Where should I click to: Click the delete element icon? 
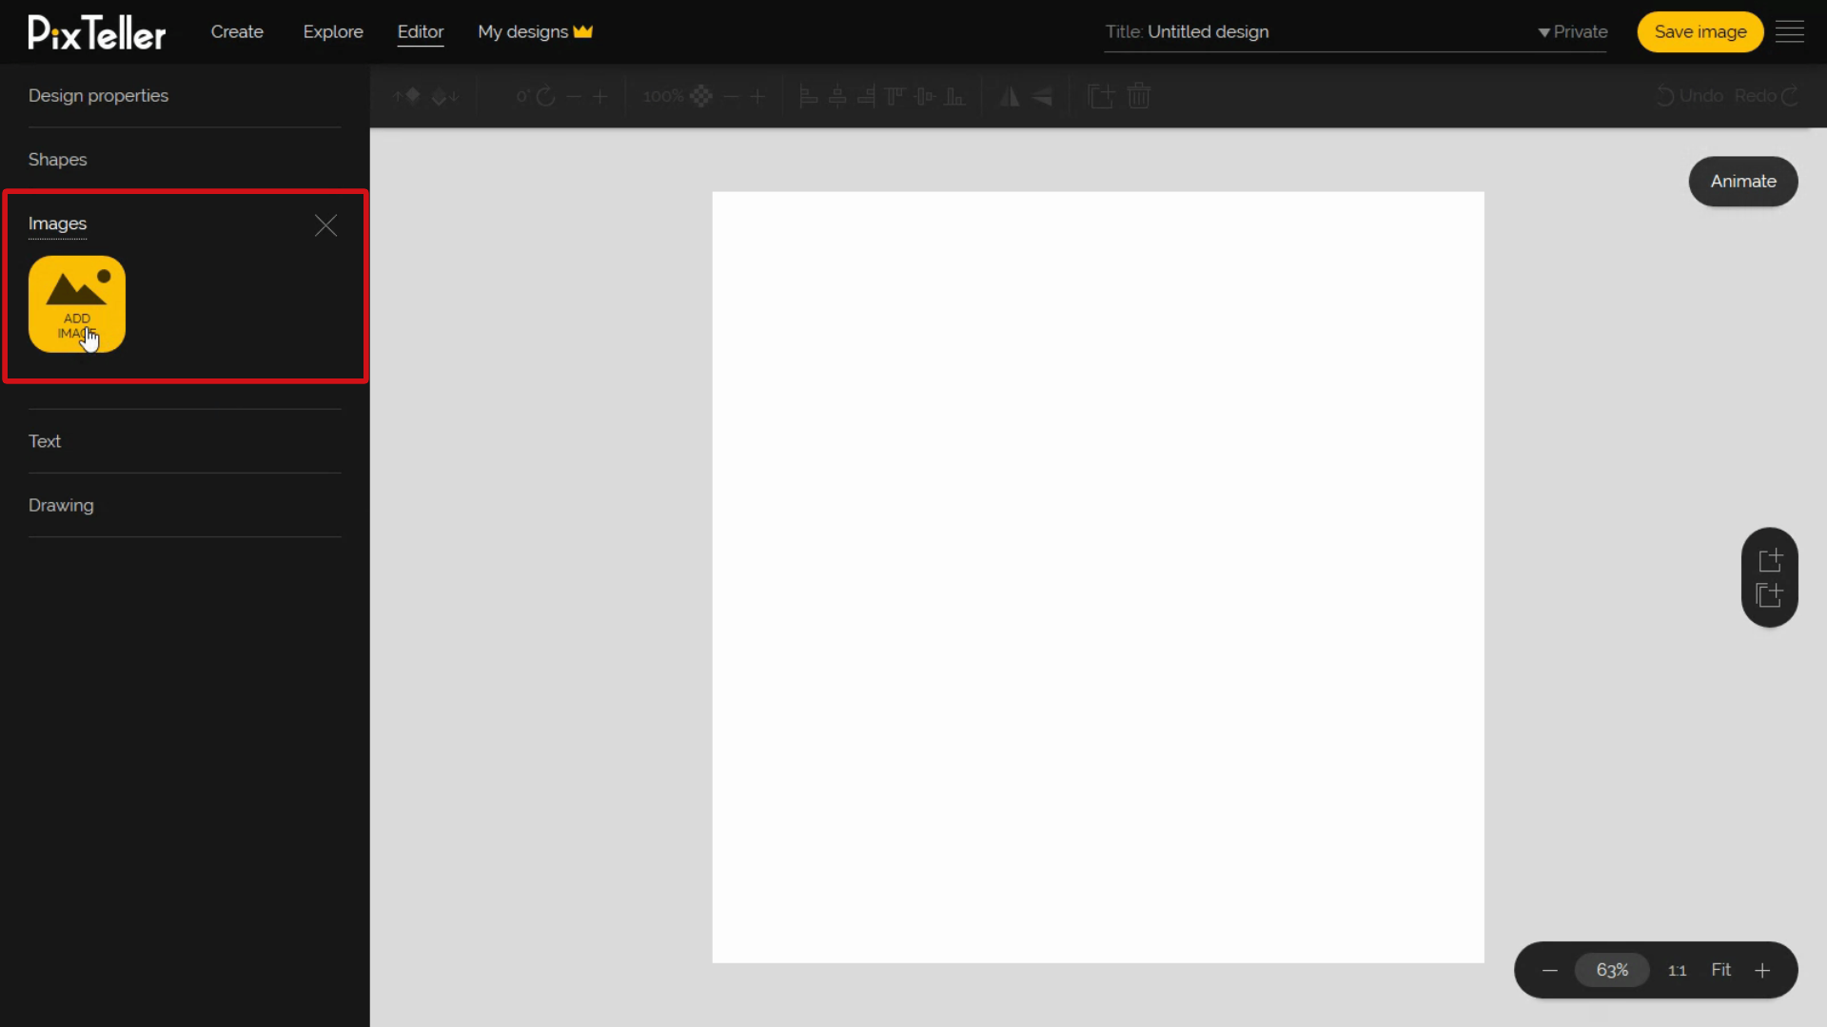[1139, 97]
